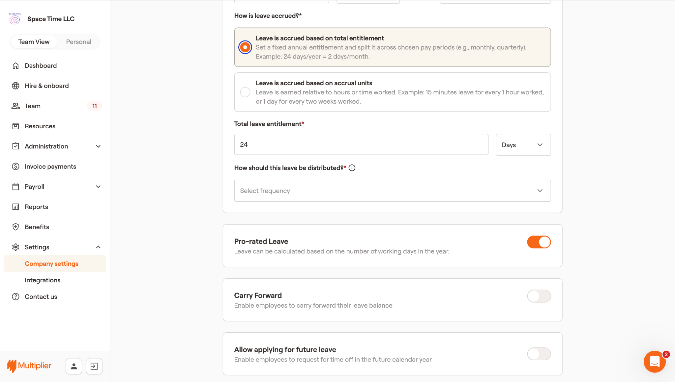Screen dimensions: 675x382
Task: Click the user profile icon at the bottom of the sidebar
Action: point(74,366)
